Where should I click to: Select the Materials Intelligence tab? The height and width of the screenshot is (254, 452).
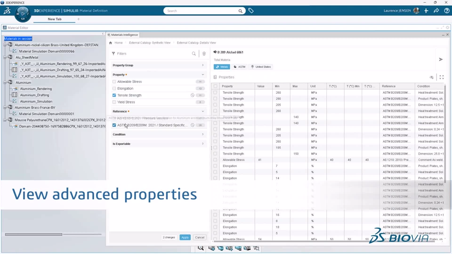point(123,35)
